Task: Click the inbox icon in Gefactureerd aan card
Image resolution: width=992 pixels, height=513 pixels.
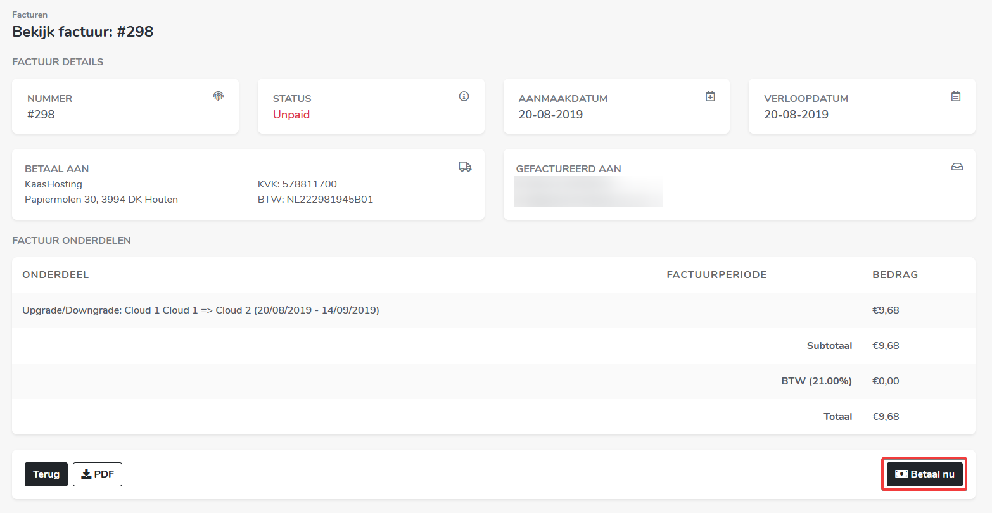Action: tap(957, 167)
